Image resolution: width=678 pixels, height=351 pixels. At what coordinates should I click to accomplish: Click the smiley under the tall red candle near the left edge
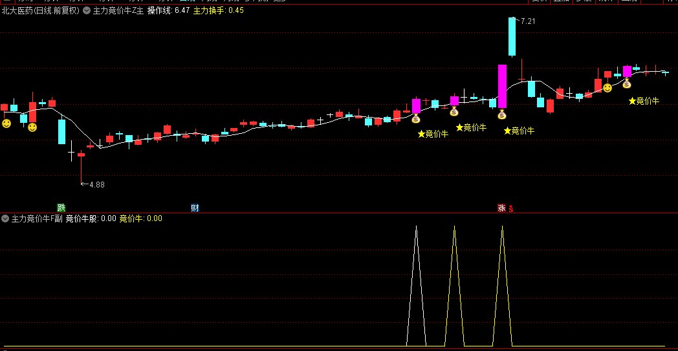[32, 127]
